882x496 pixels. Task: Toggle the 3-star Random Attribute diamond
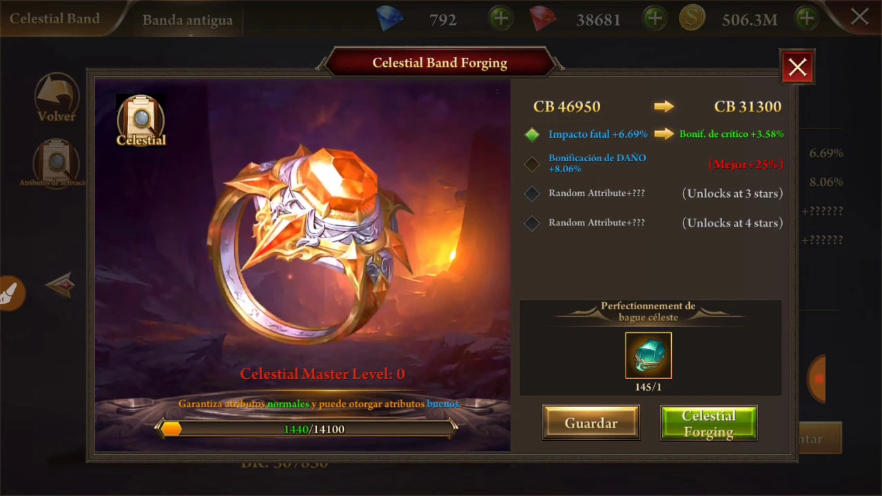pos(532,194)
